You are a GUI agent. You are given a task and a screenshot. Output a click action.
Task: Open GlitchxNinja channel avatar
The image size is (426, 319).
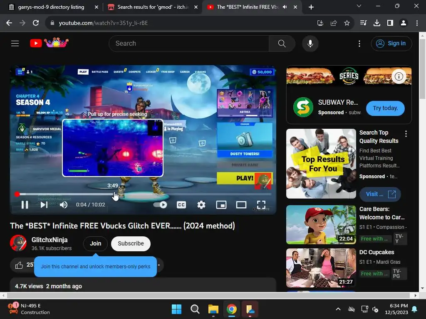[x=18, y=243]
